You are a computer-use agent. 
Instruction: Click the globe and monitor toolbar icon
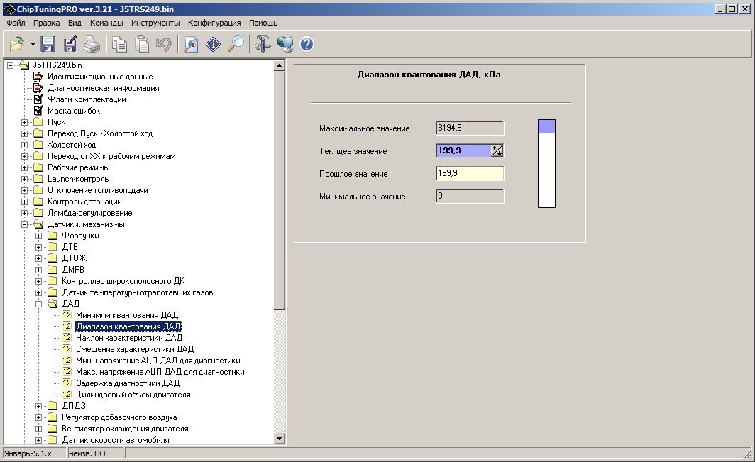click(285, 45)
